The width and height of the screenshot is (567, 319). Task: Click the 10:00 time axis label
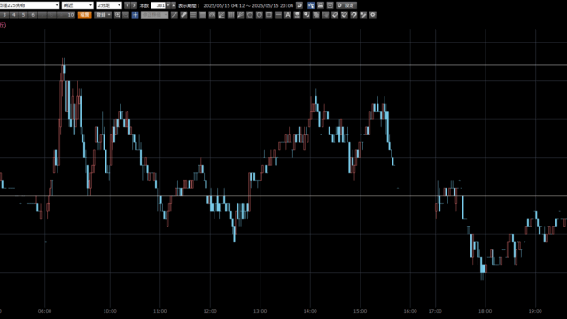coord(110,311)
